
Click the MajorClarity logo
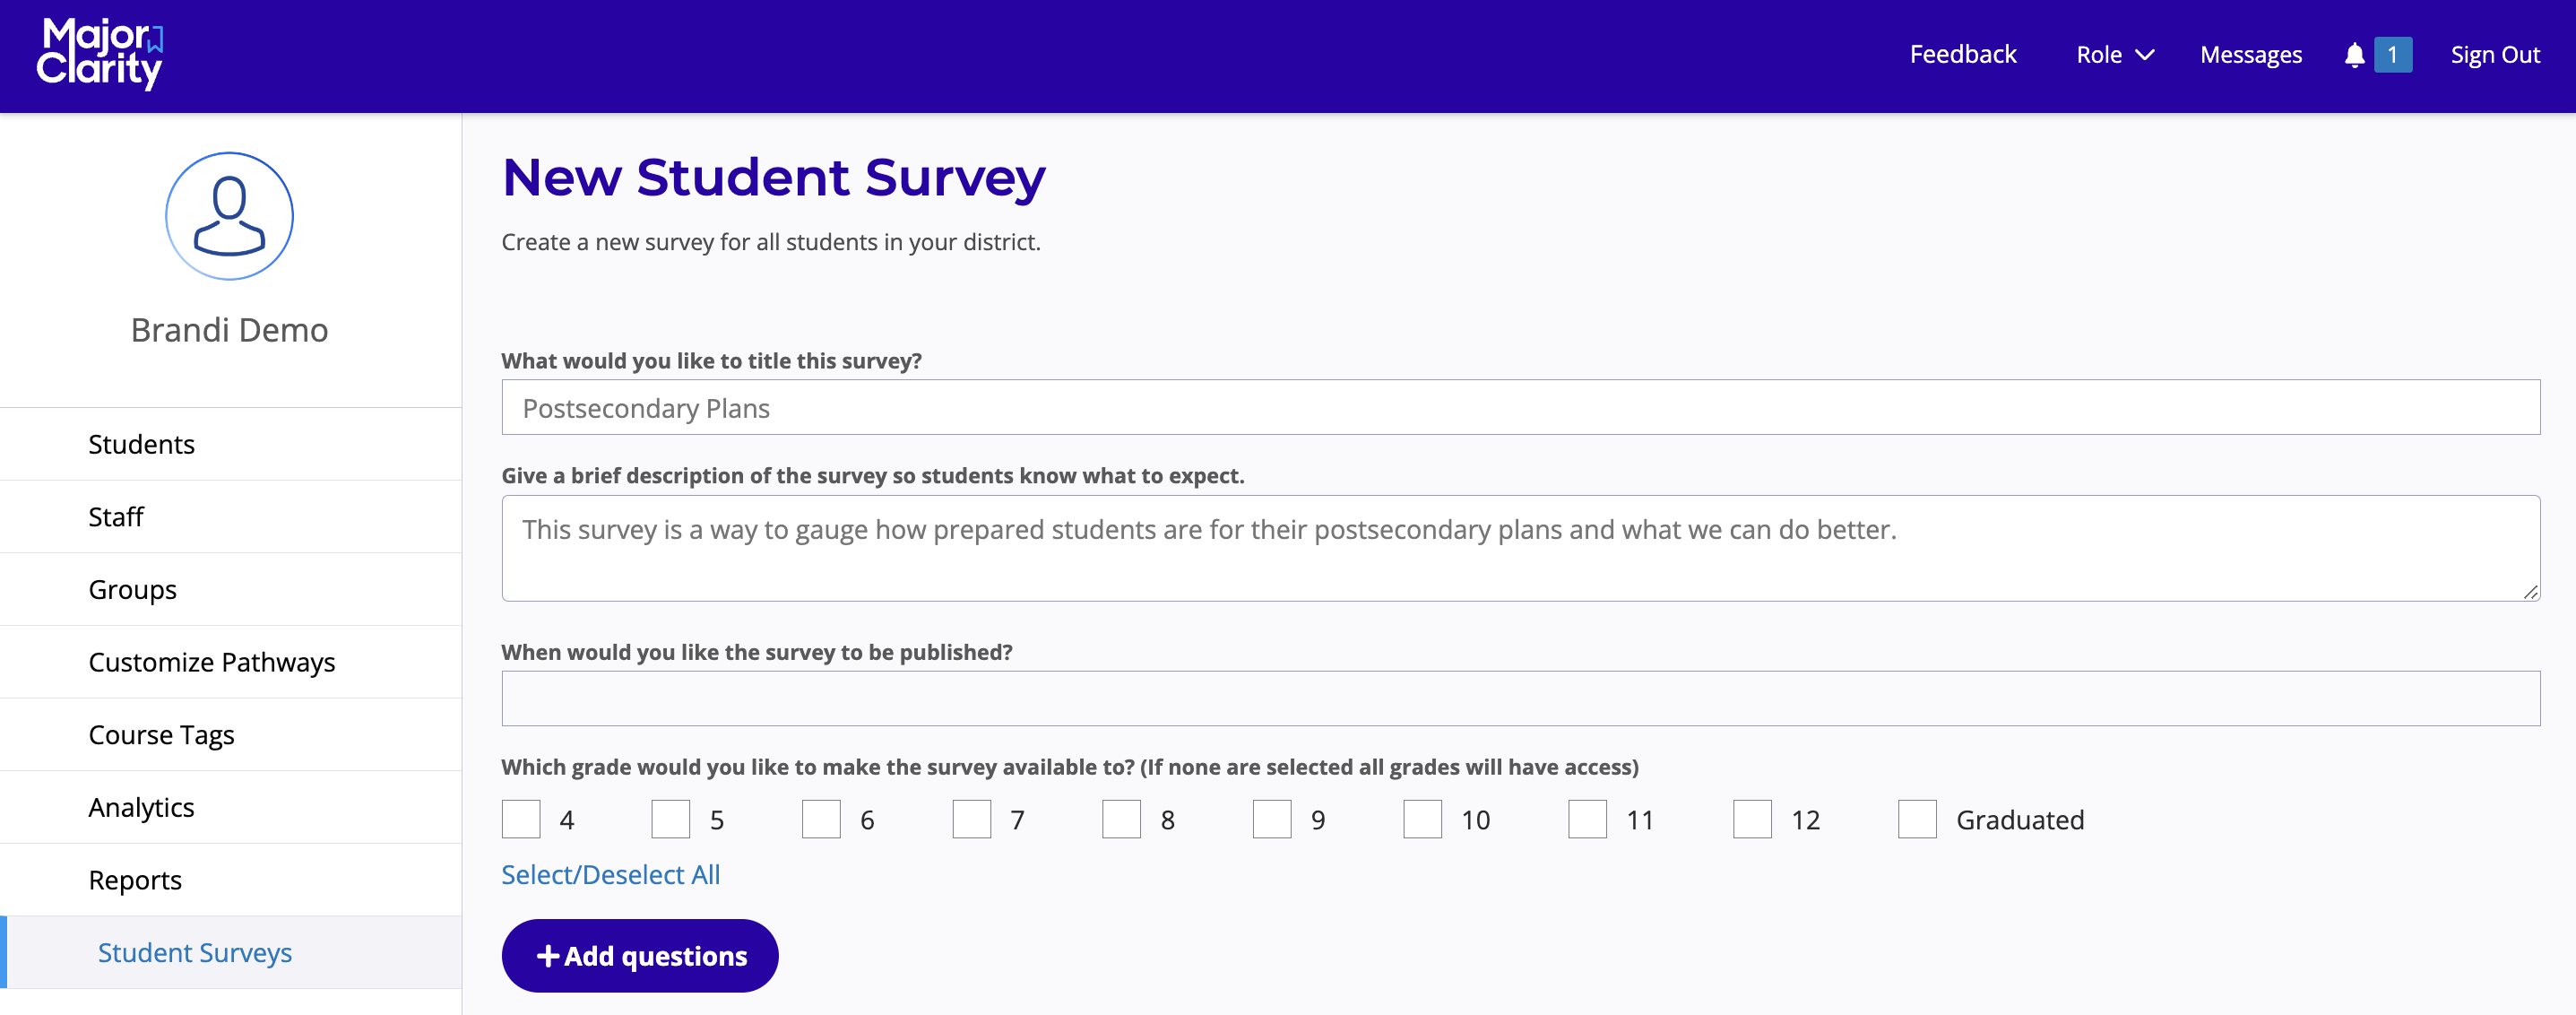pos(100,55)
